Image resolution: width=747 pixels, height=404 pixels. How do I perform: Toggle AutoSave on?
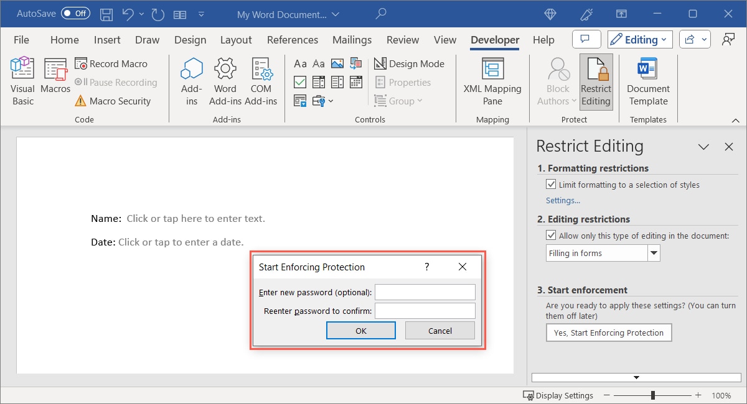tap(75, 13)
